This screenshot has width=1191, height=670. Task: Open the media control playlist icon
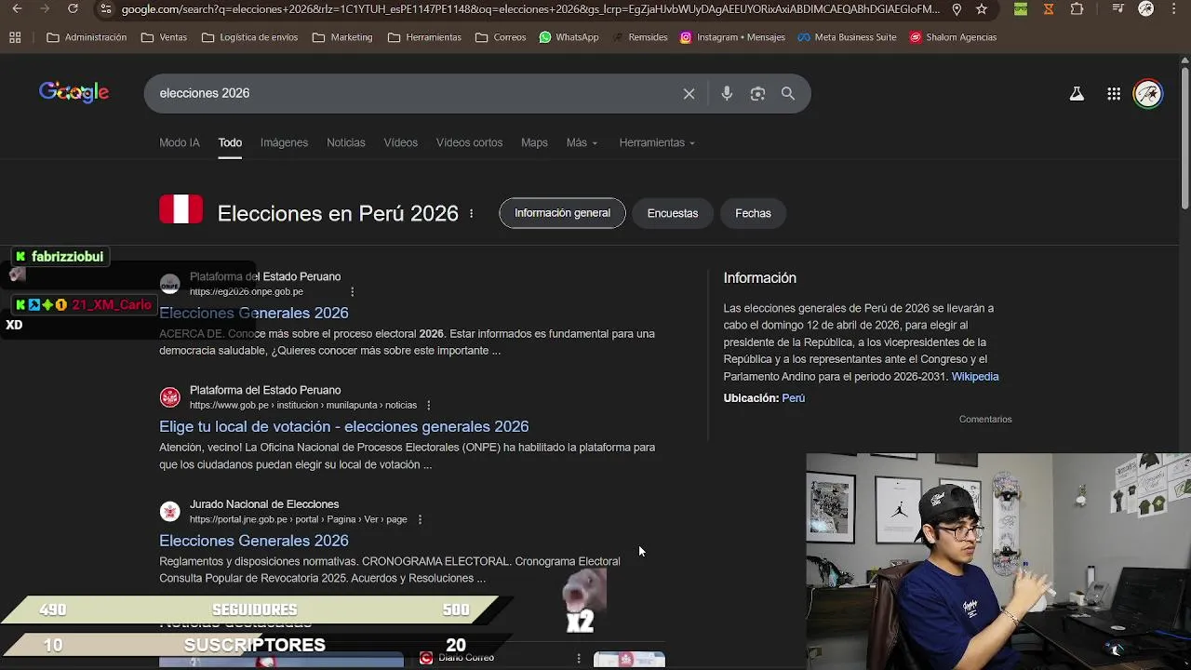[x=1117, y=9]
